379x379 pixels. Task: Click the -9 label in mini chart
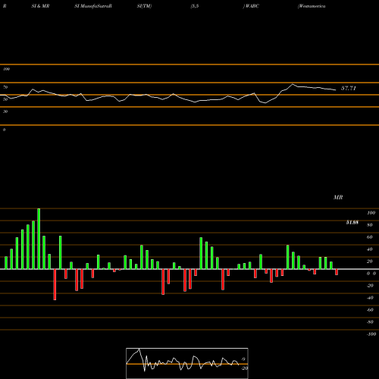click(x=243, y=359)
